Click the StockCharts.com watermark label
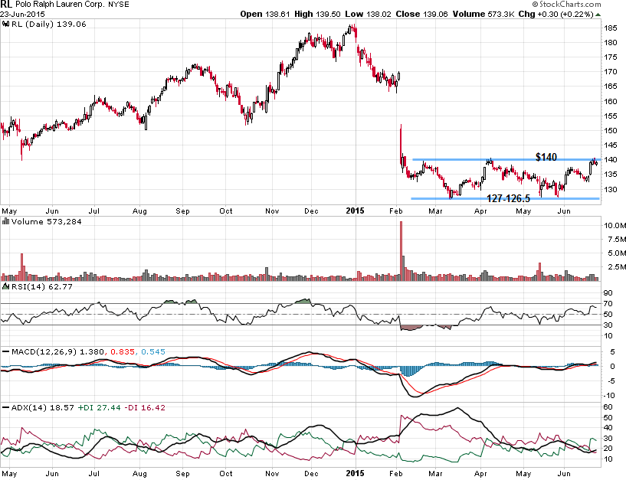 566,5
